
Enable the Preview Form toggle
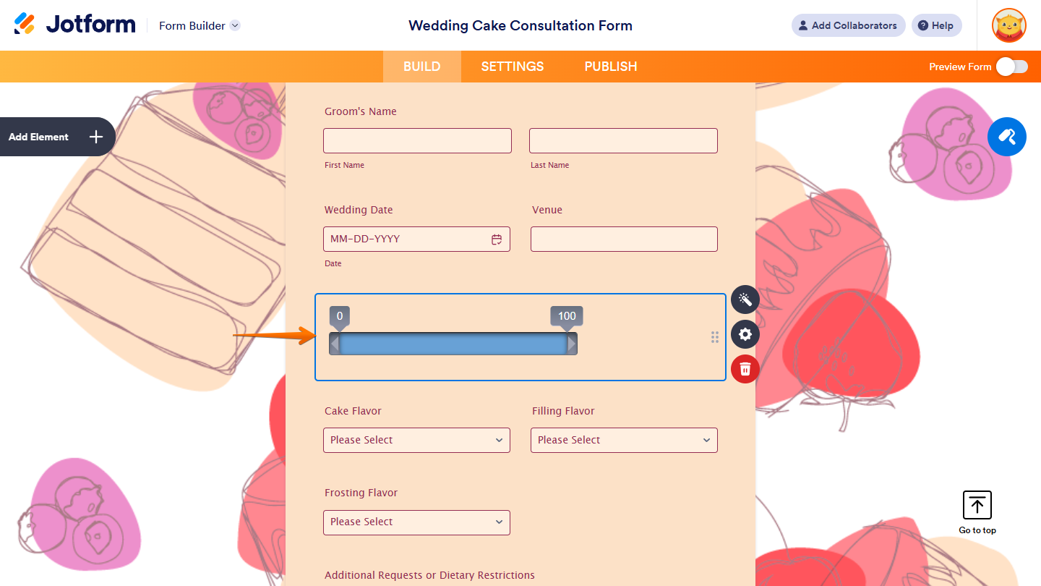(x=1011, y=66)
